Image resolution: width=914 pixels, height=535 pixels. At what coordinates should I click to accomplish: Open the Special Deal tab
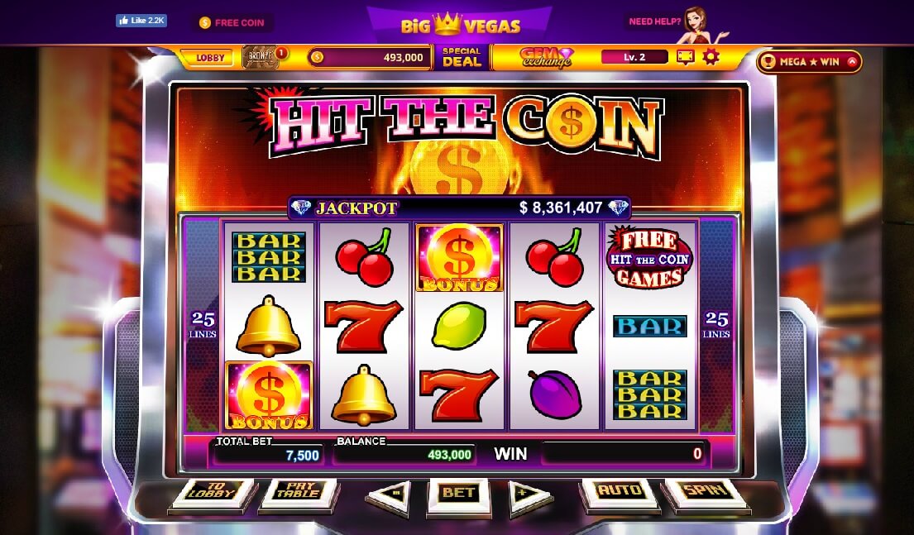point(462,56)
